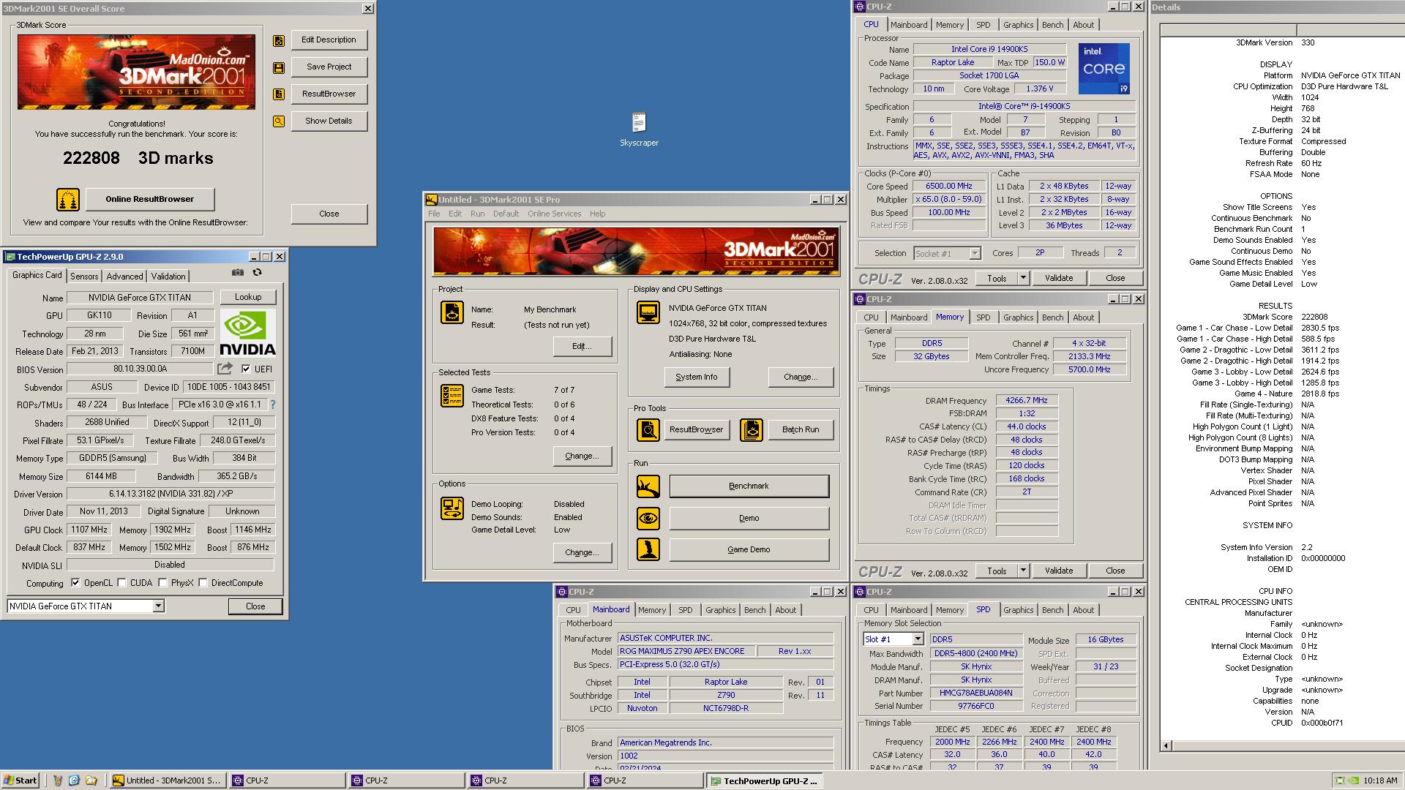Expand the Tools dropdown arrow in CPU-Z CPU window
Viewport: 1405px width, 790px height.
[1023, 278]
